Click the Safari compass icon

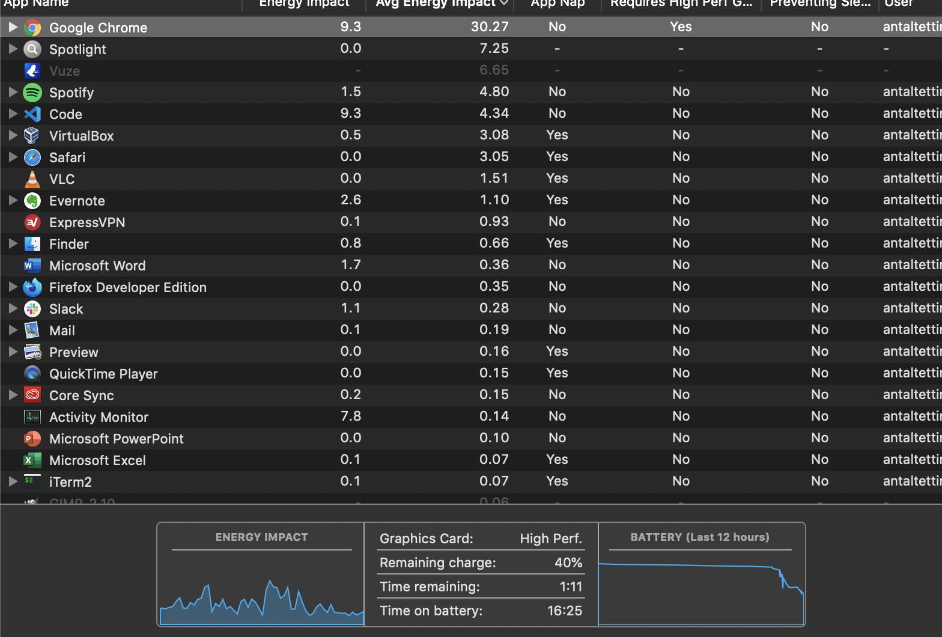[x=32, y=157]
